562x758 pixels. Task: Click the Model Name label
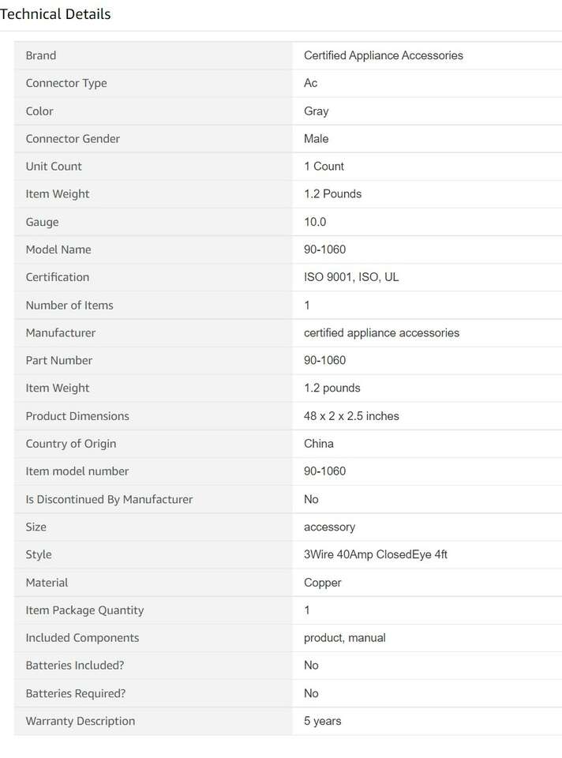pos(58,250)
